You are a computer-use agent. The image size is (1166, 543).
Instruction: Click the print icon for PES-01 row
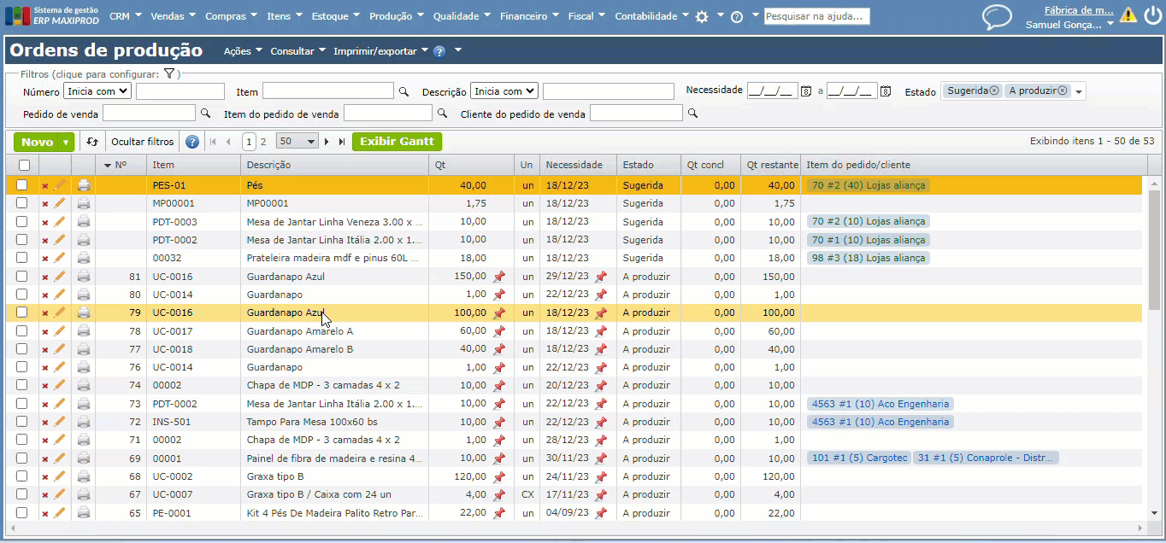84,185
